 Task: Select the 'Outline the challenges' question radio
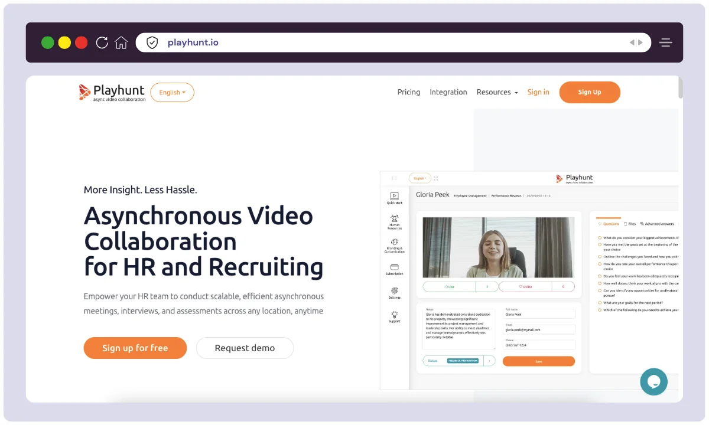click(x=600, y=257)
